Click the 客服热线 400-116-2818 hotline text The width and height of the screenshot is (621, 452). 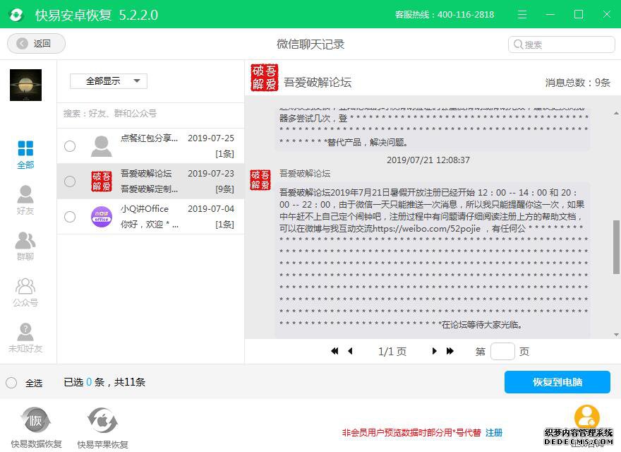click(445, 15)
